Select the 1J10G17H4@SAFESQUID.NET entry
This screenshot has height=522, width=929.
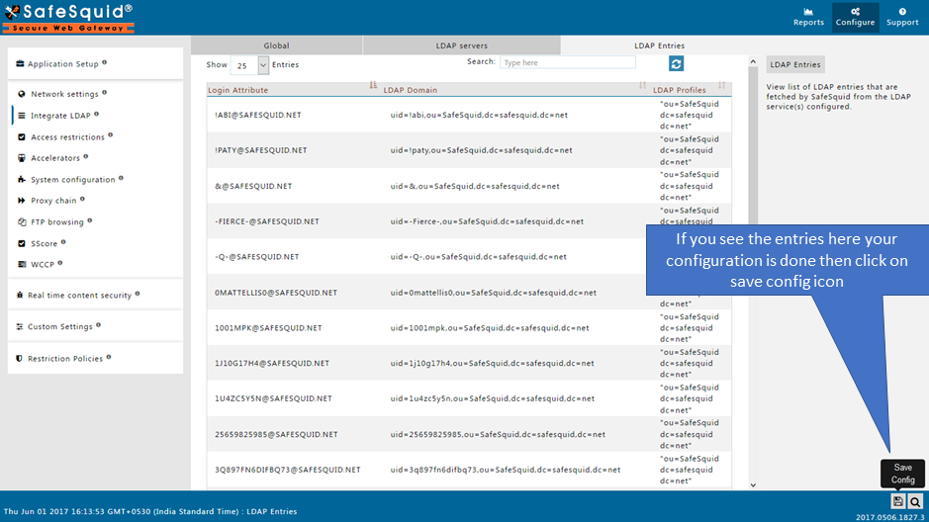[271, 364]
